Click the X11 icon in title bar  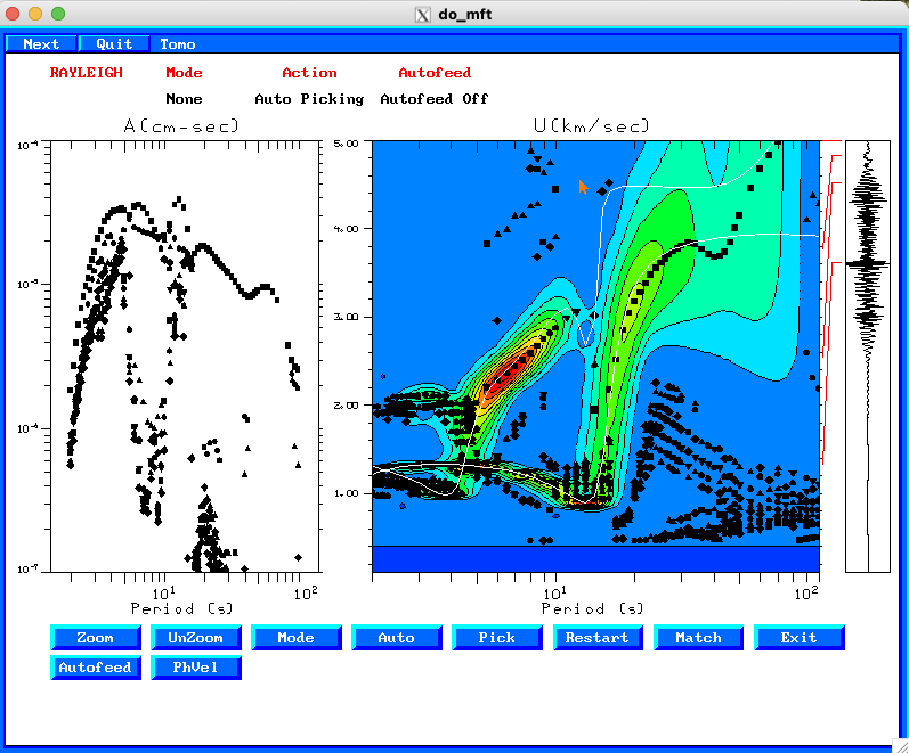tap(423, 14)
